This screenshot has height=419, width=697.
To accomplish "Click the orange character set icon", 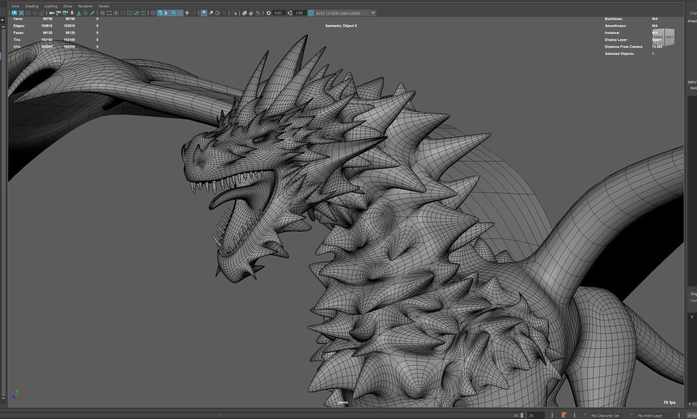I will click(x=565, y=416).
